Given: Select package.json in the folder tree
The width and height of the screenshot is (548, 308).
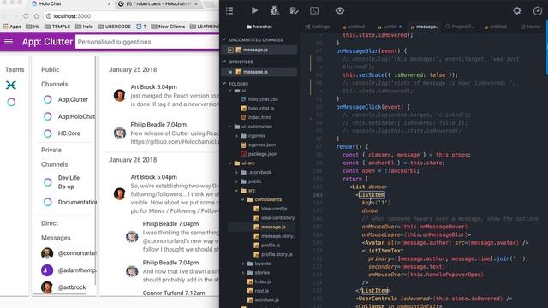Looking at the screenshot, I should 259,154.
